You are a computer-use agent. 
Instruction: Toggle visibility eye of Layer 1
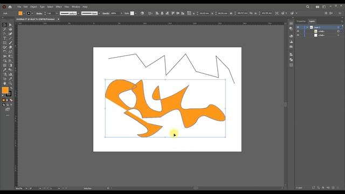point(298,27)
